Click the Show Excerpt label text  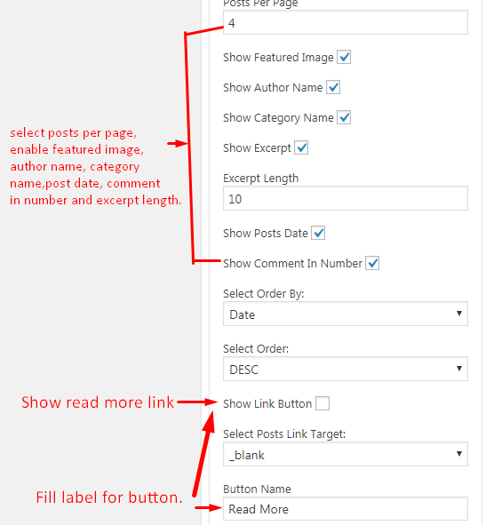point(258,148)
